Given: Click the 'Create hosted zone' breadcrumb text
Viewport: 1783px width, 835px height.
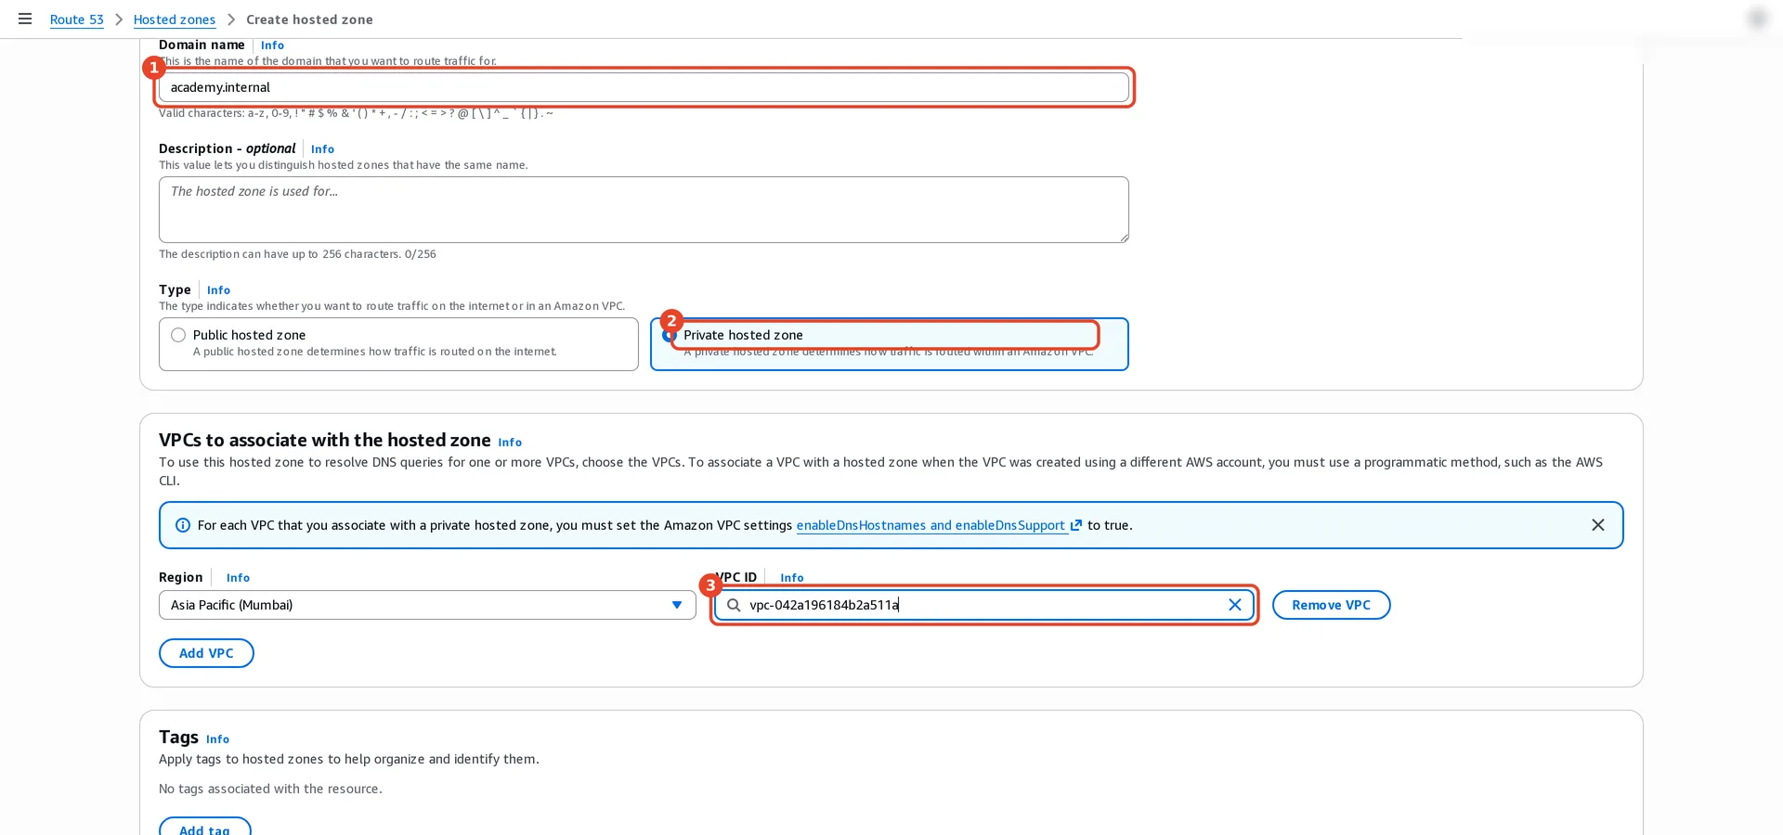Looking at the screenshot, I should coord(309,19).
